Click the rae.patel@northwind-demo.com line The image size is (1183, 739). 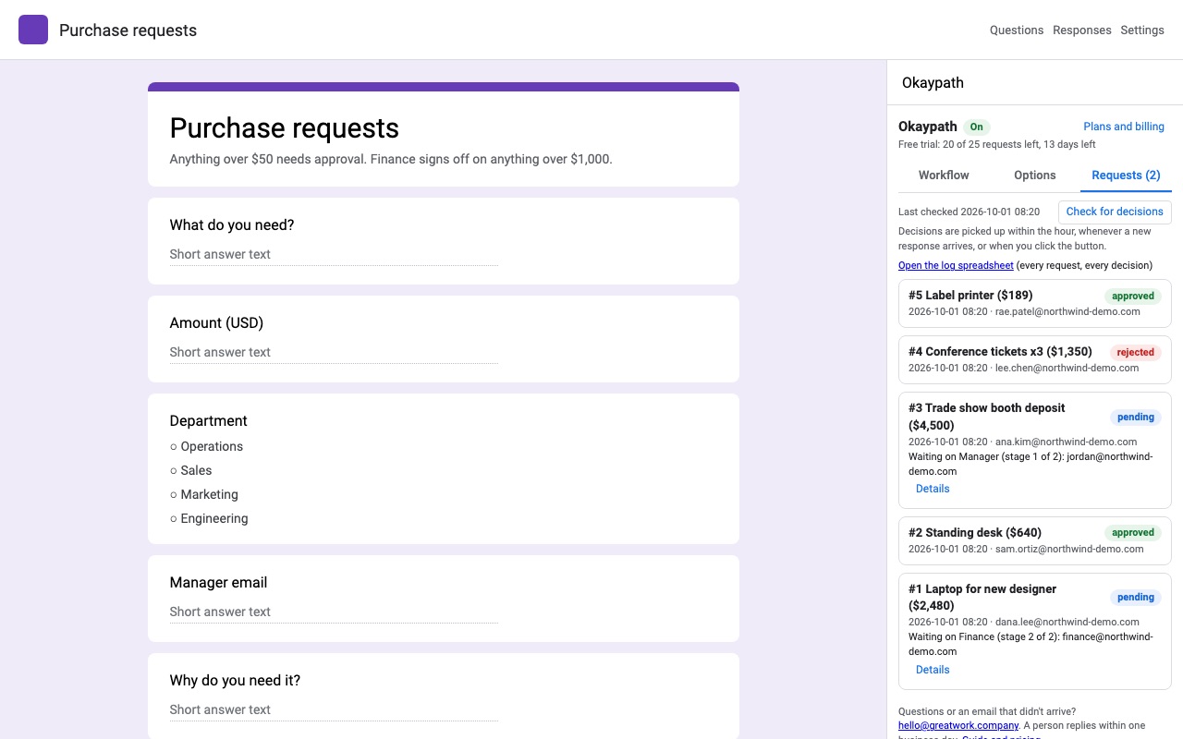1024,312
